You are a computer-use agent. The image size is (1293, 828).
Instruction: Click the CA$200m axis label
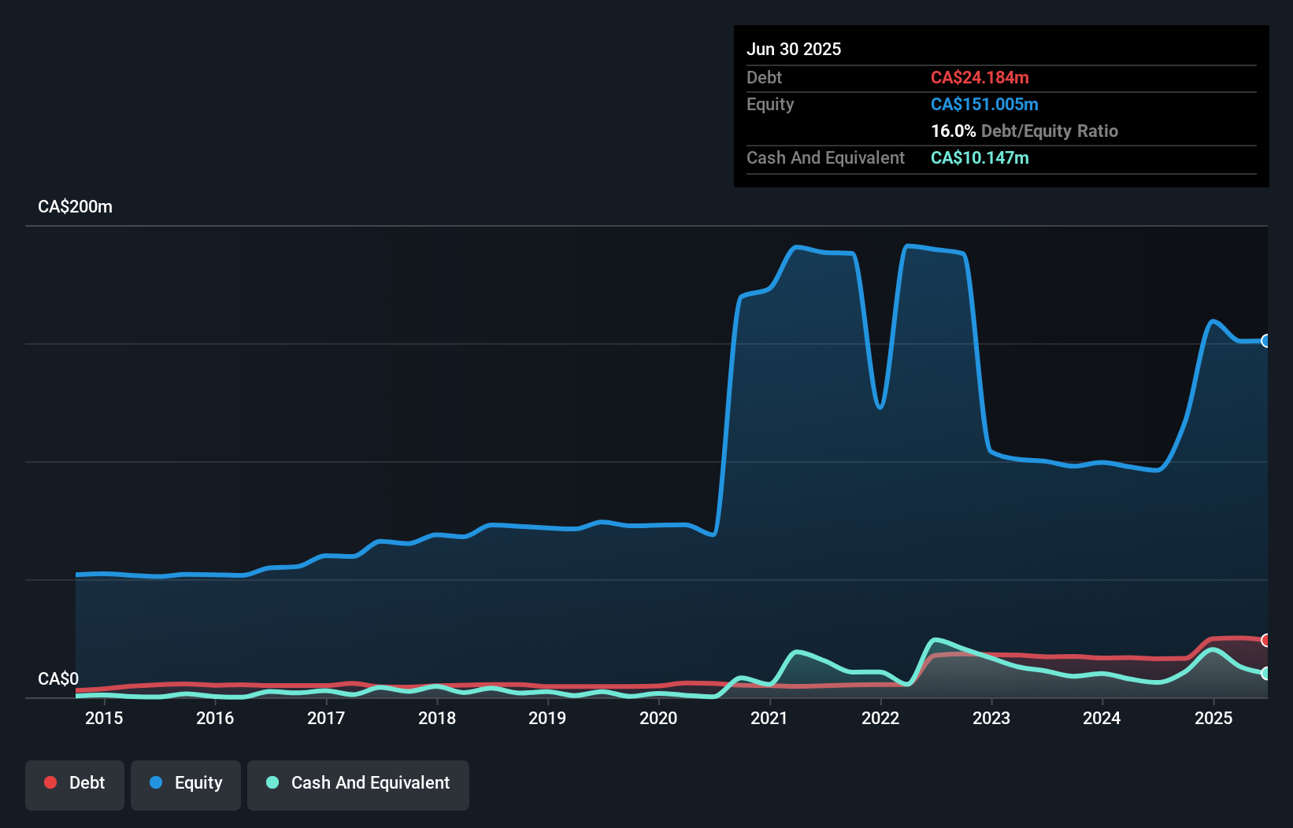click(x=75, y=206)
